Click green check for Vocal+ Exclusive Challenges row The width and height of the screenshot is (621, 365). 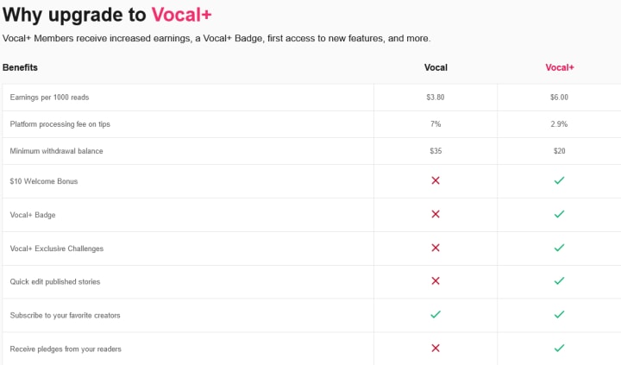[x=559, y=248]
